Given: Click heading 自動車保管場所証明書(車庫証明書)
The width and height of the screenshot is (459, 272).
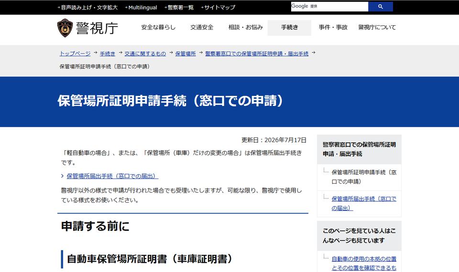Looking at the screenshot, I should pos(150,259).
